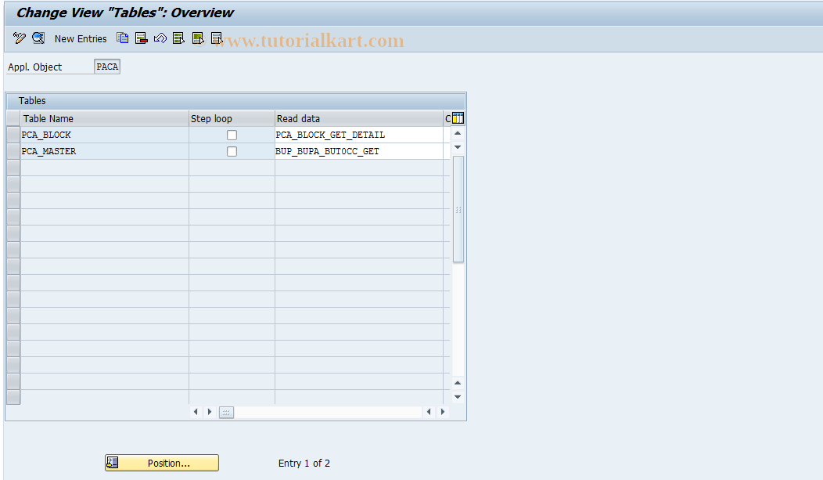Toggle Step loop checkbox for PCA_MASTER
The image size is (823, 480).
232,151
